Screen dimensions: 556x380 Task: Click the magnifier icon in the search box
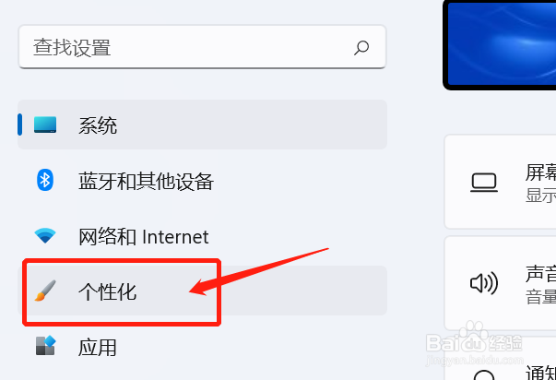click(x=361, y=48)
